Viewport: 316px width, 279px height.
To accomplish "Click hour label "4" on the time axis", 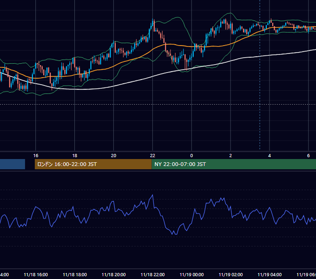I will (x=270, y=155).
